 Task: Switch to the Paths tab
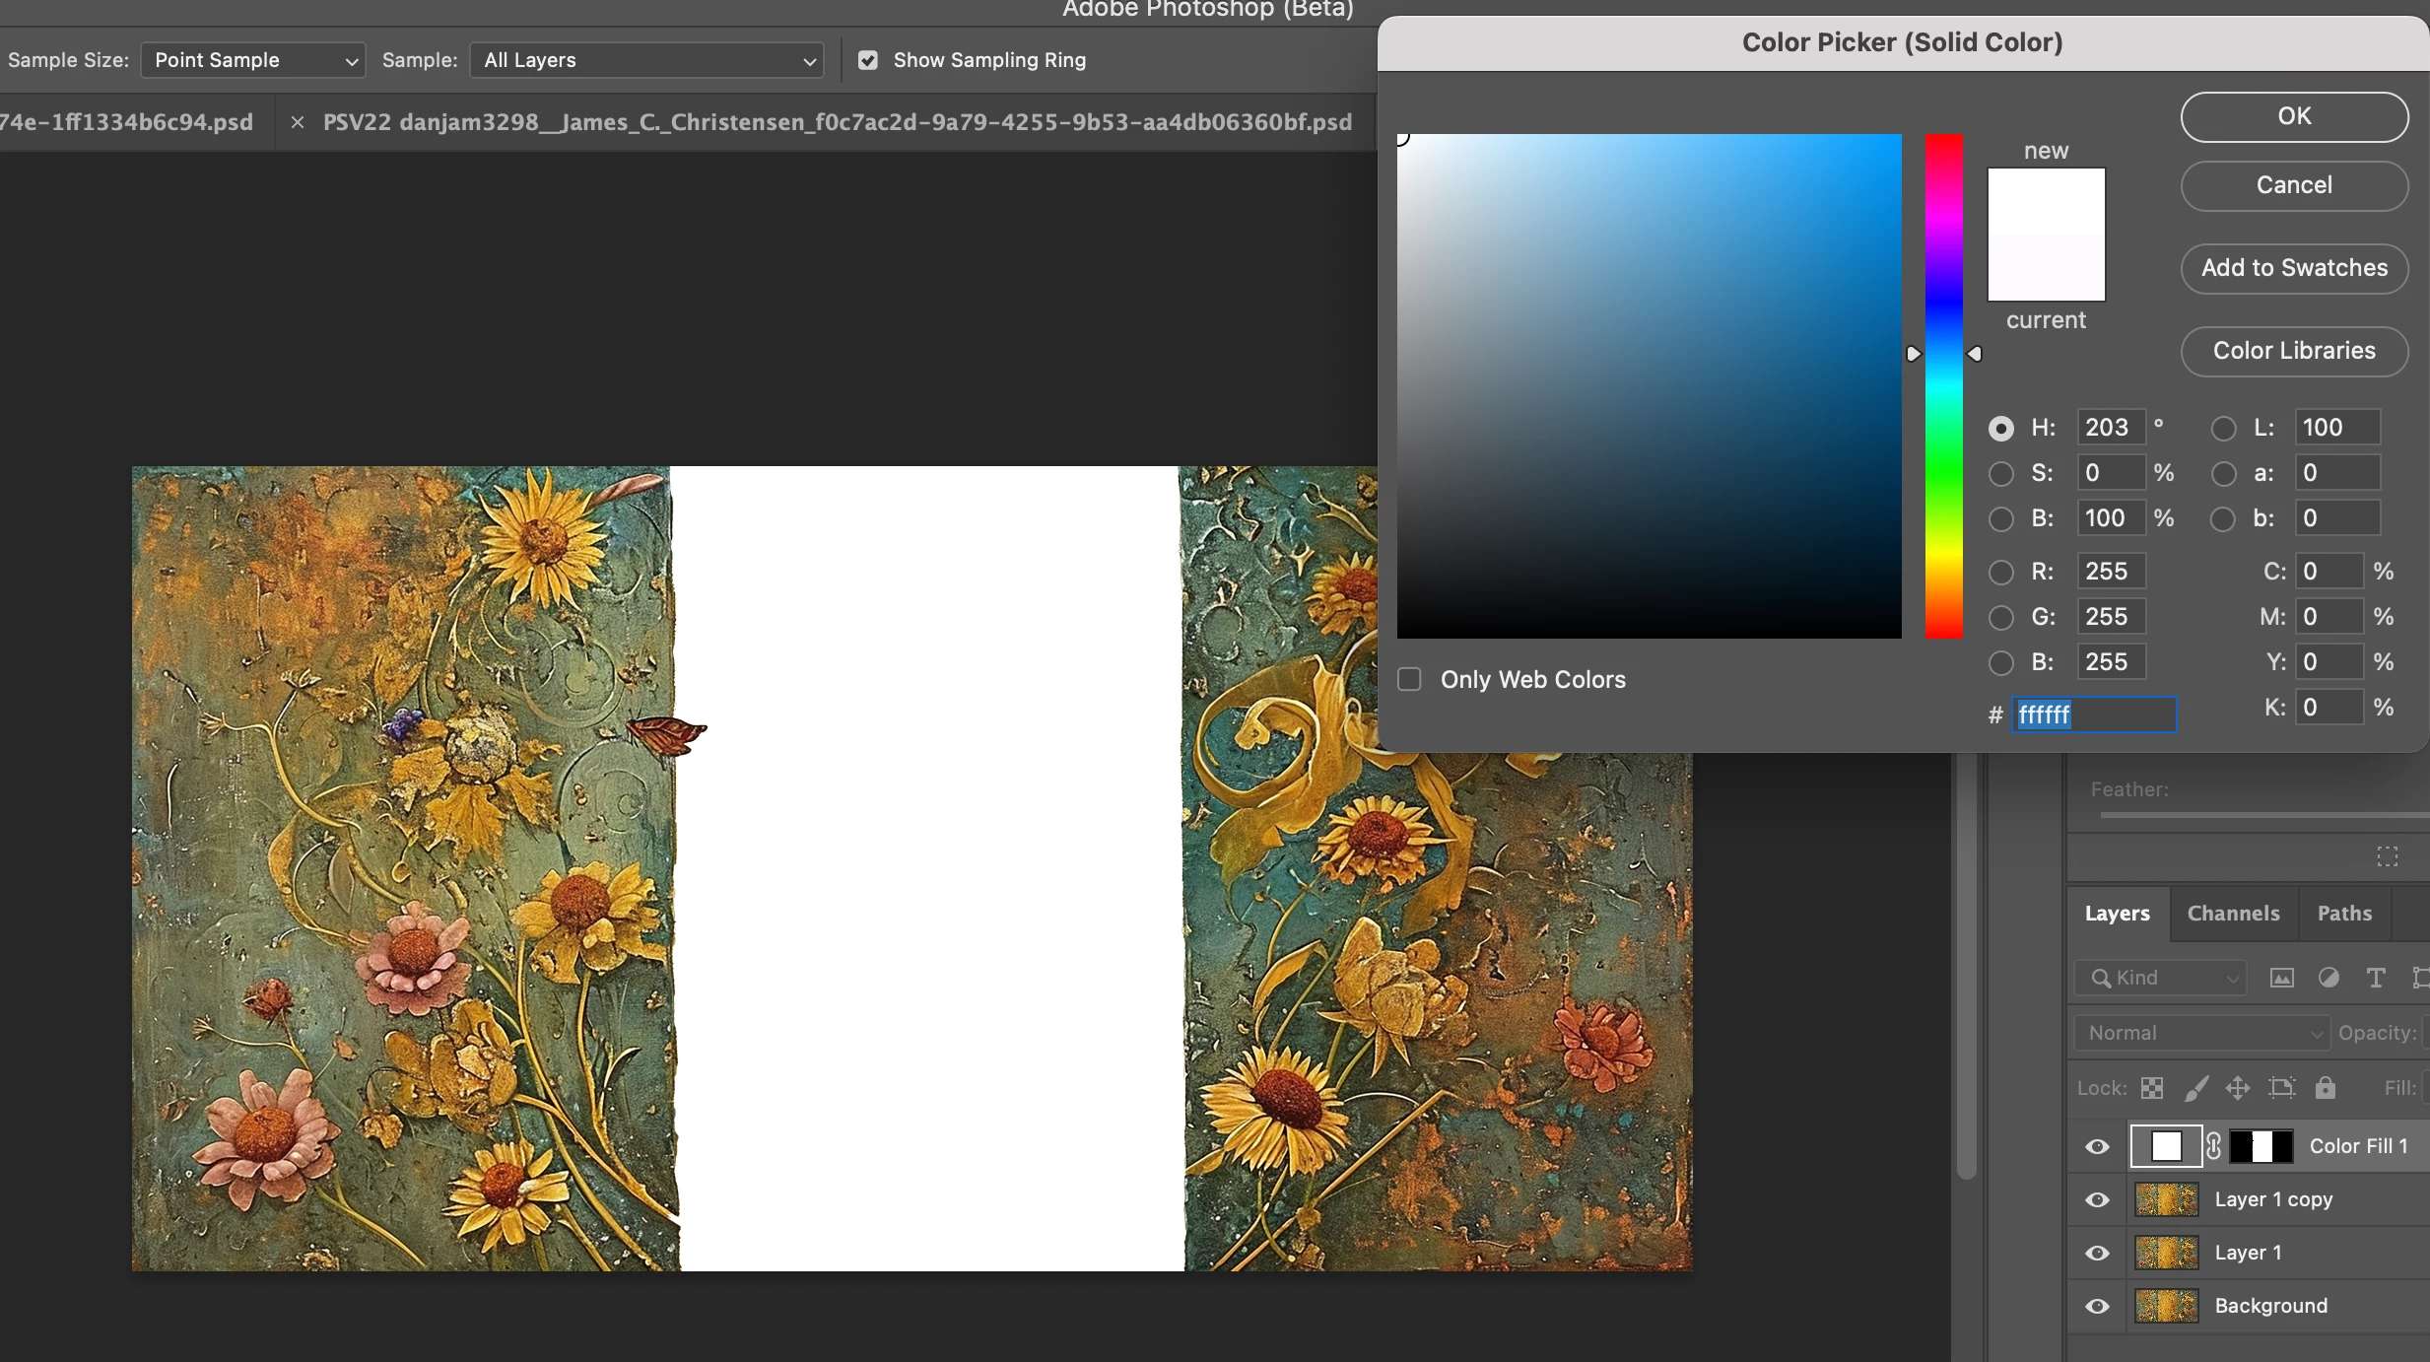[2344, 914]
